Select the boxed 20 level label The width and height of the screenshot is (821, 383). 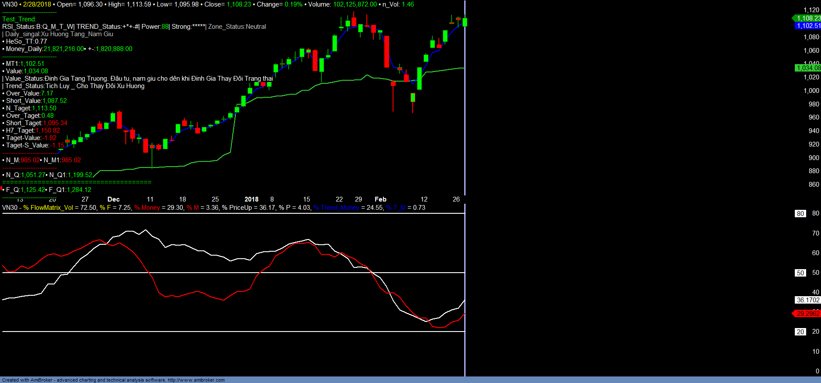800,332
